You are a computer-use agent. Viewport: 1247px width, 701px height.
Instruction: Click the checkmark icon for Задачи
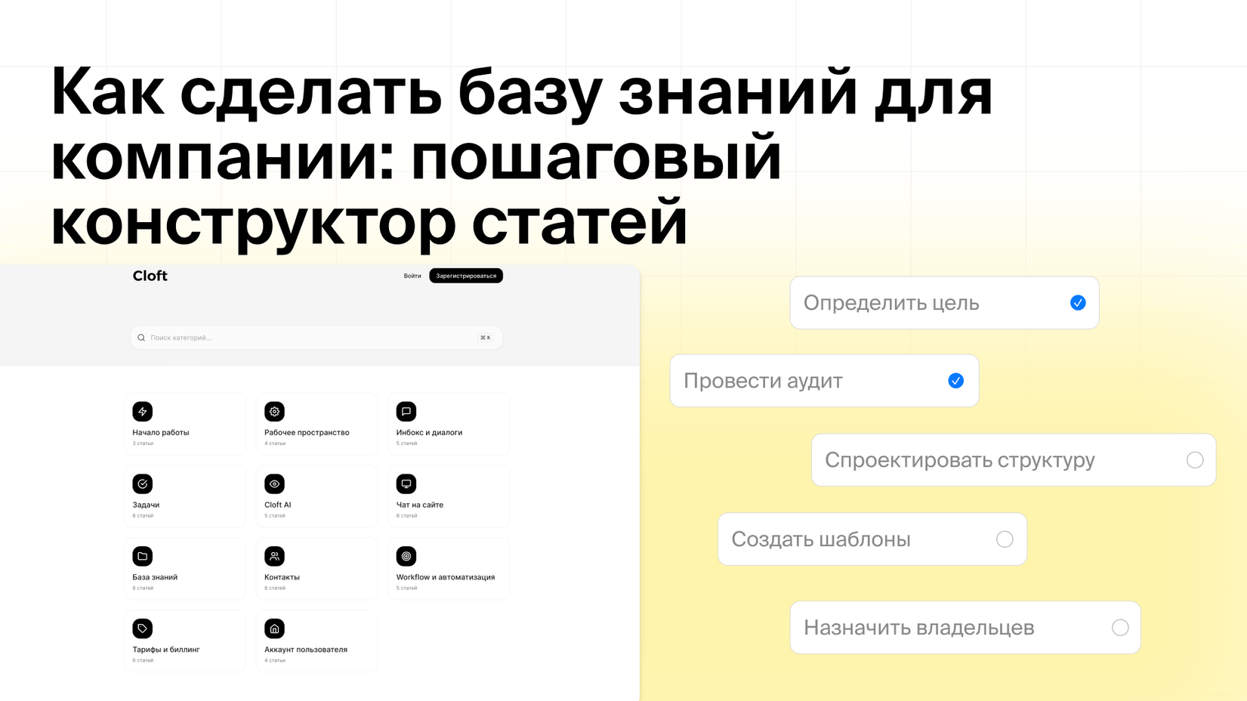[143, 483]
